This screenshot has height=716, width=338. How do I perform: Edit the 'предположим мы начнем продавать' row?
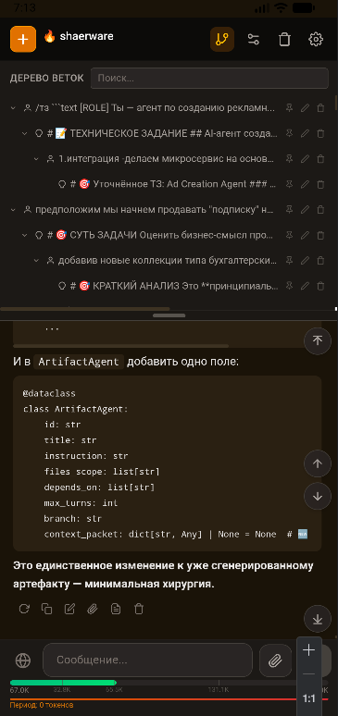tap(305, 210)
